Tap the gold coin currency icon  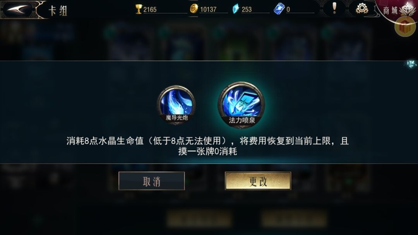(x=194, y=9)
